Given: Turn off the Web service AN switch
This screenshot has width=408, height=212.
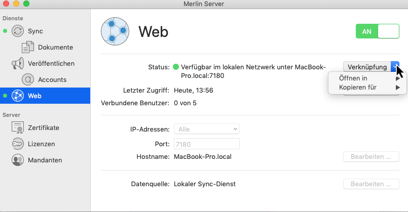Looking at the screenshot, I should 378,31.
